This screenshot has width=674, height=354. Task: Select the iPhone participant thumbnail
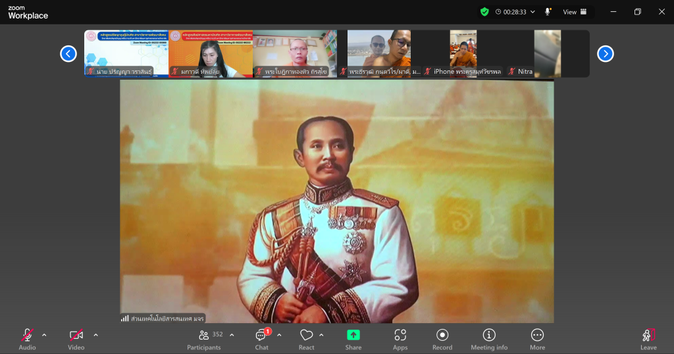(463, 54)
